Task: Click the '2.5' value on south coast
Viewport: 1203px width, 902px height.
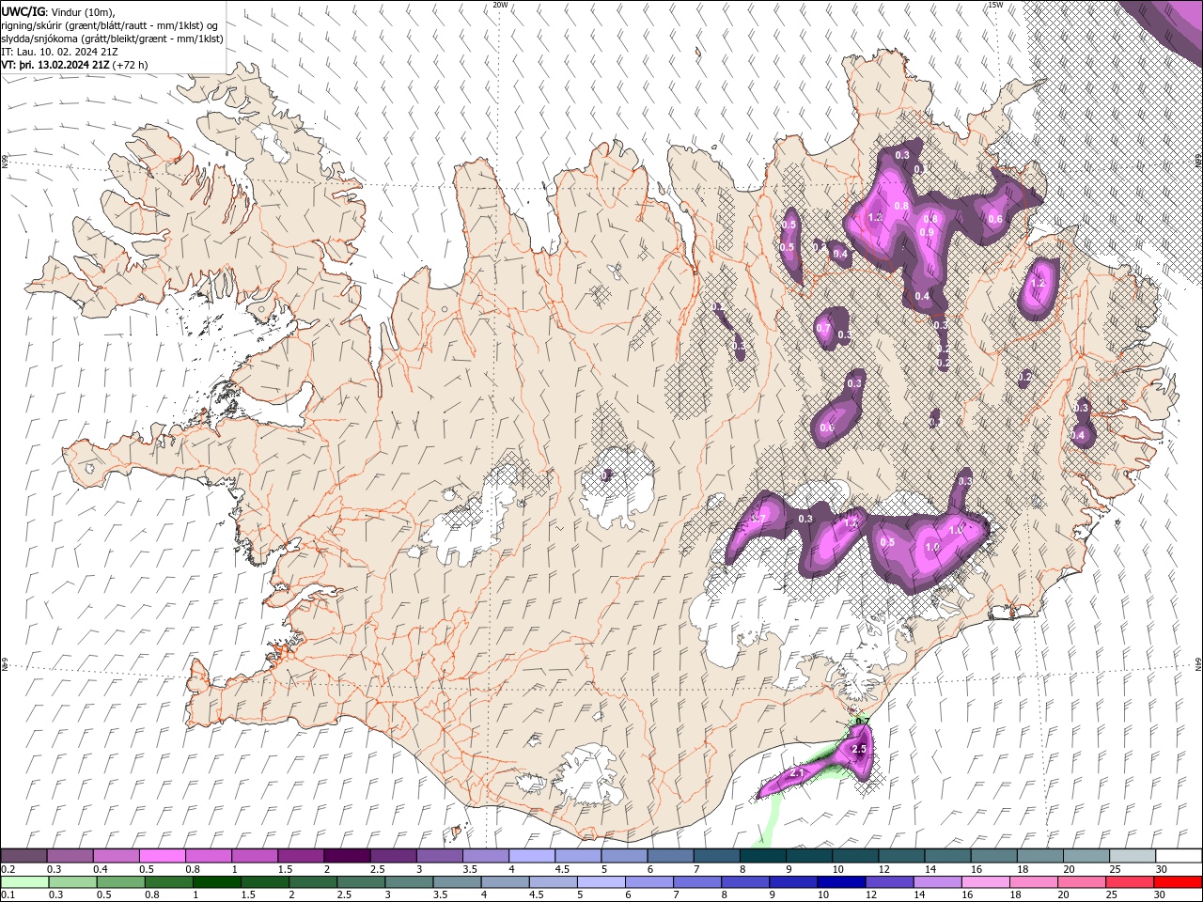Action: [858, 749]
